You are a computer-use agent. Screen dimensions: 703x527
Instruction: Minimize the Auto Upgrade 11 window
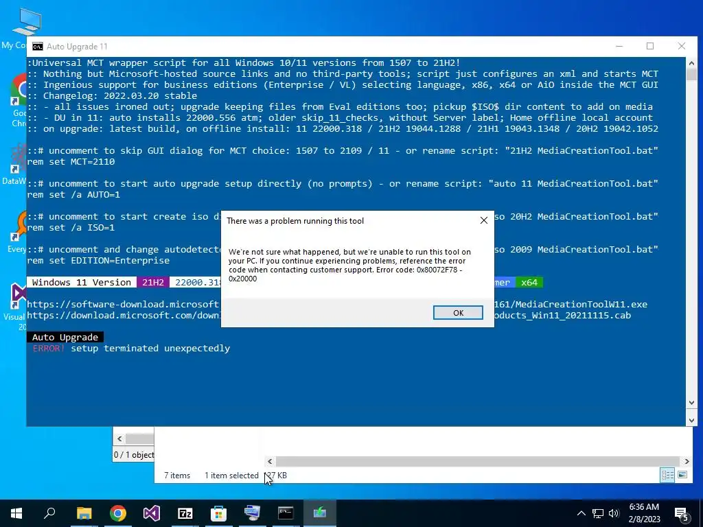pos(619,46)
